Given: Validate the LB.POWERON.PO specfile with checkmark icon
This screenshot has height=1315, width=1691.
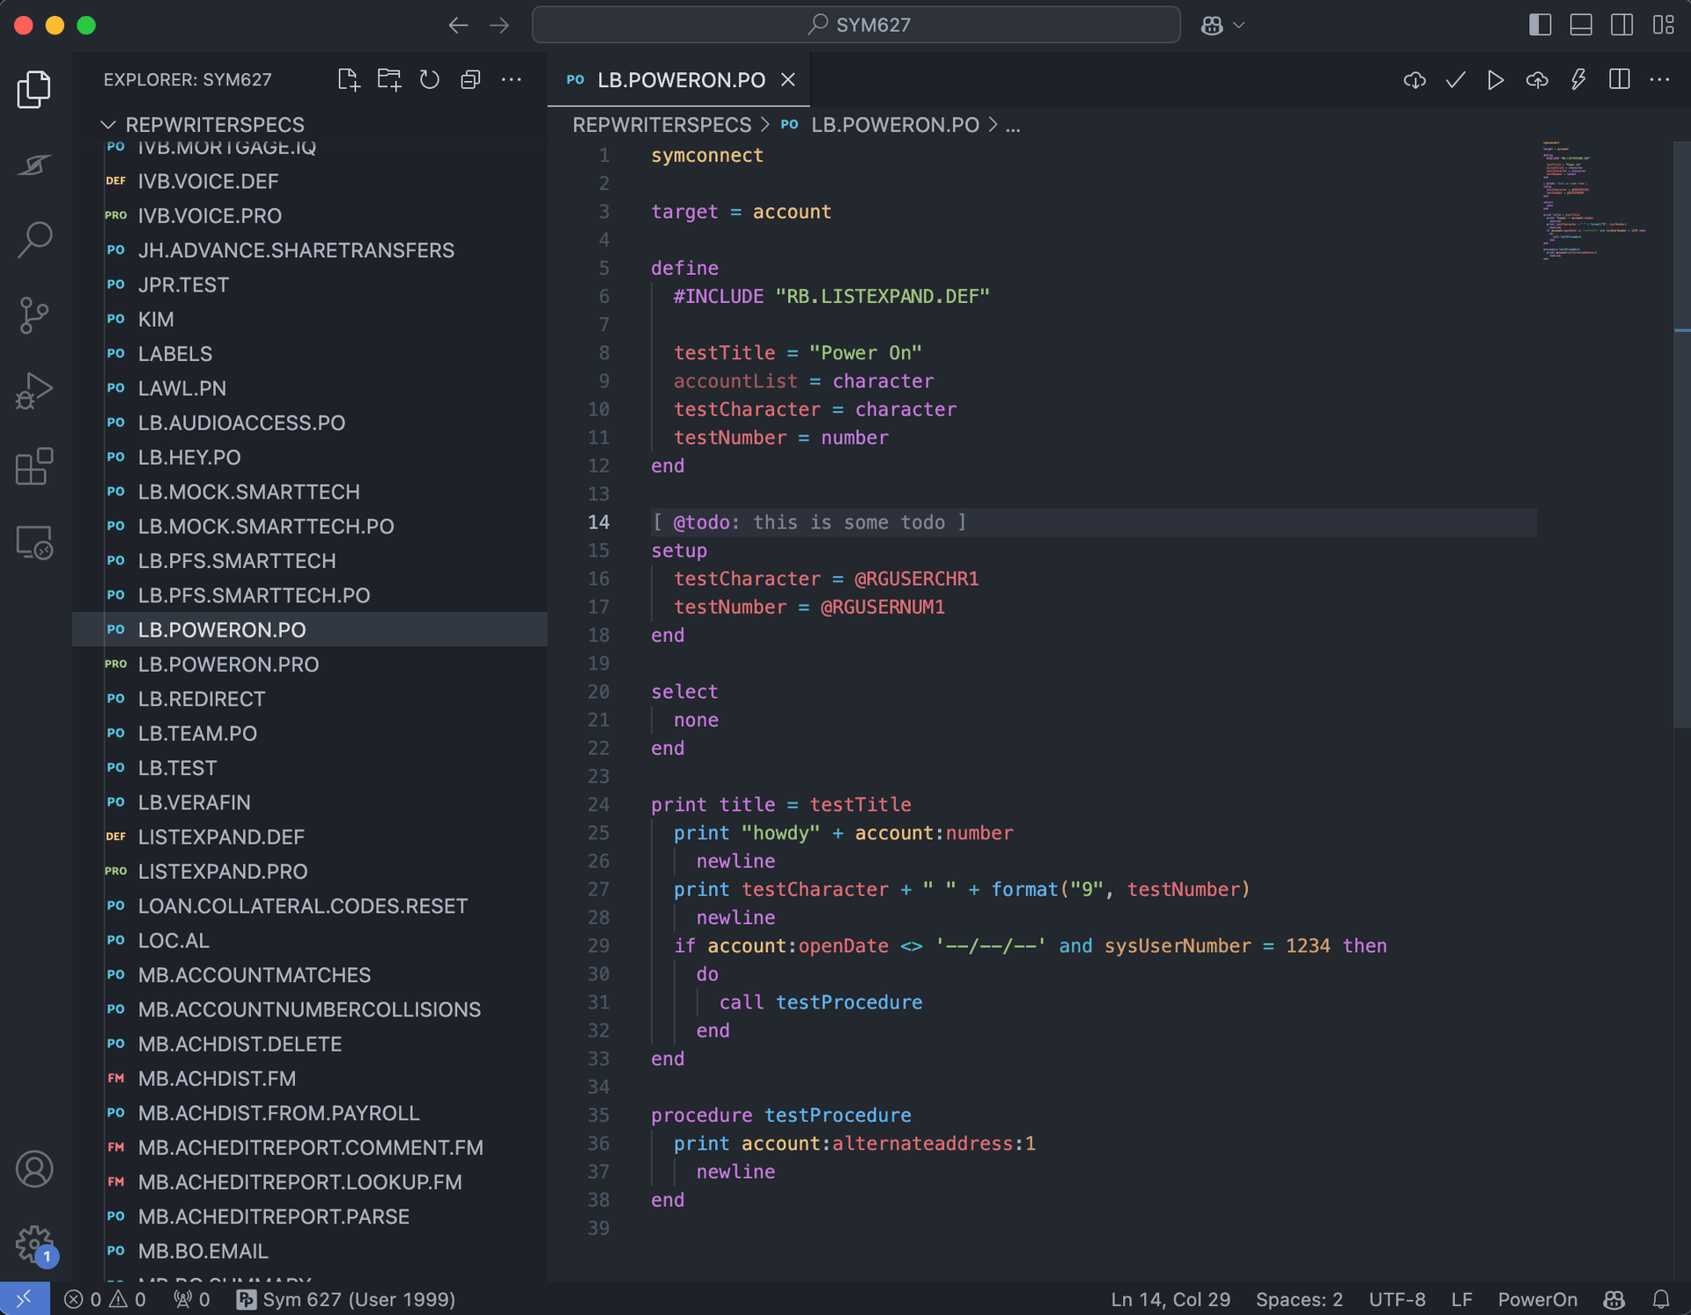Looking at the screenshot, I should tap(1455, 79).
